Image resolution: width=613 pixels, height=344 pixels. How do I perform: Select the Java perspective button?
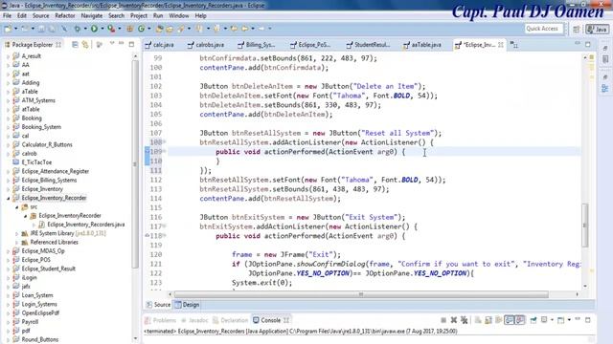click(597, 29)
